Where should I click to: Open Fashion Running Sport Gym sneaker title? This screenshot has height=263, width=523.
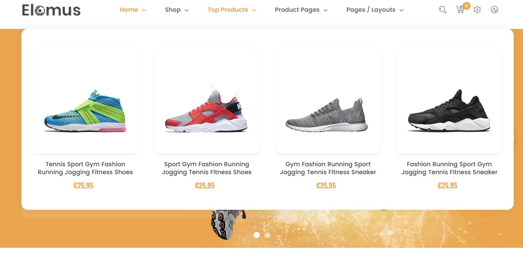pyautogui.click(x=449, y=168)
